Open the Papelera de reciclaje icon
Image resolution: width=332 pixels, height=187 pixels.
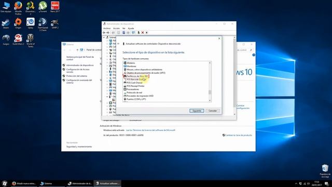325,171
